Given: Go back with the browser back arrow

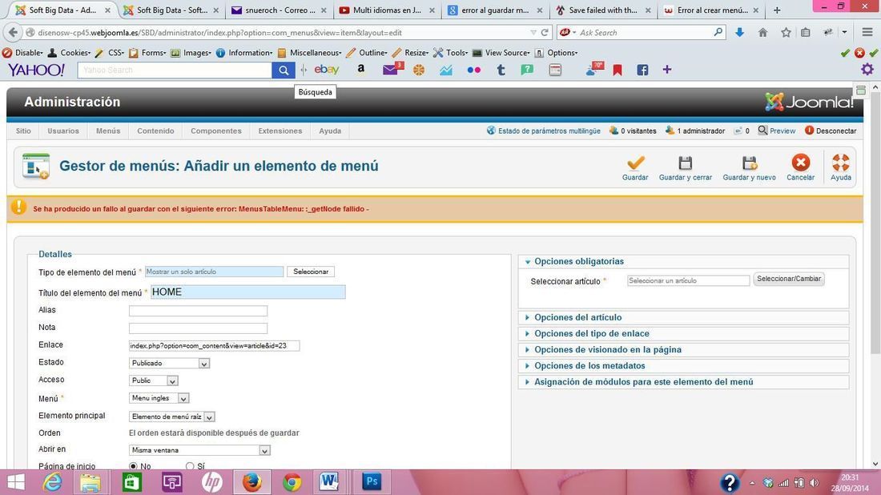Looking at the screenshot, I should 14,33.
